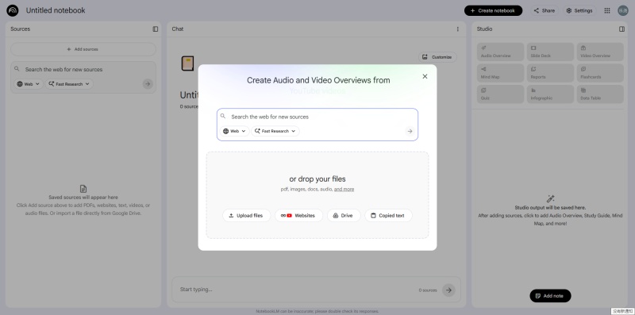Click Copied text button

tap(388, 215)
